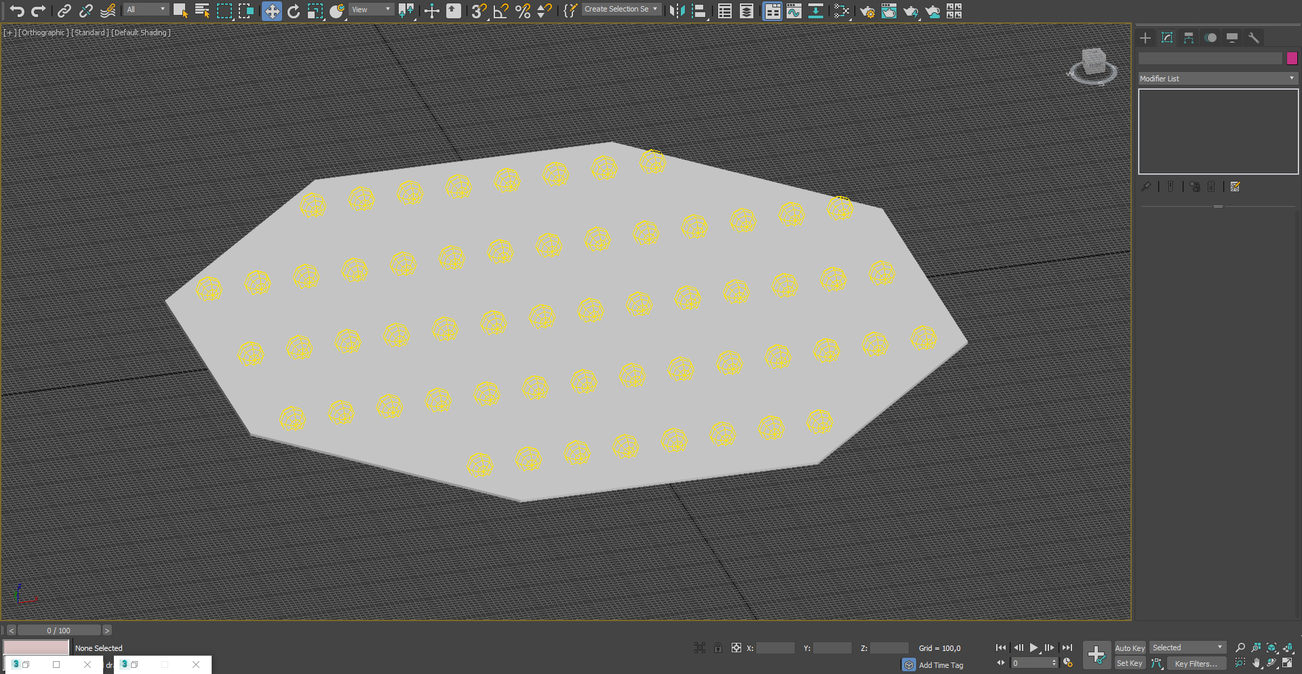1302x674 pixels.
Task: Expand the Modifier List dropdown
Action: (x=1217, y=79)
